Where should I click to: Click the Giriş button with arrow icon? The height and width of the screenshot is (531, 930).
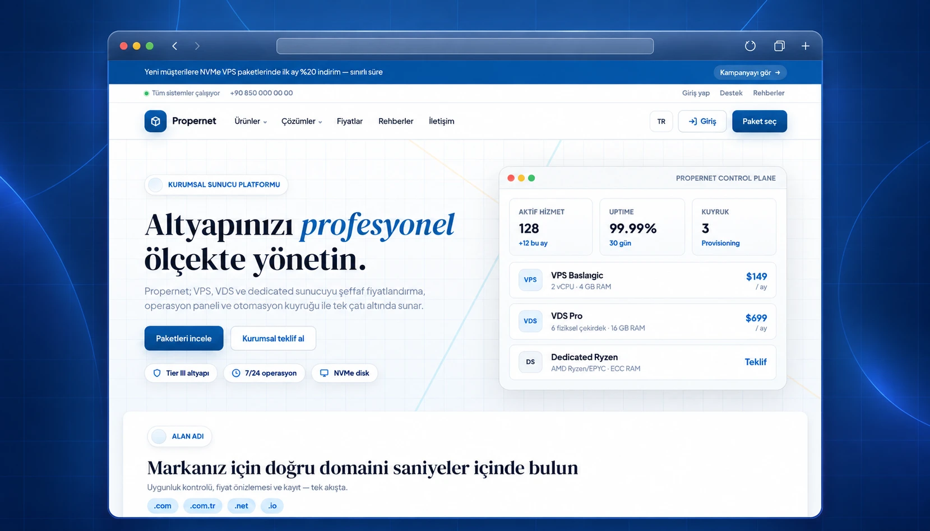click(702, 121)
